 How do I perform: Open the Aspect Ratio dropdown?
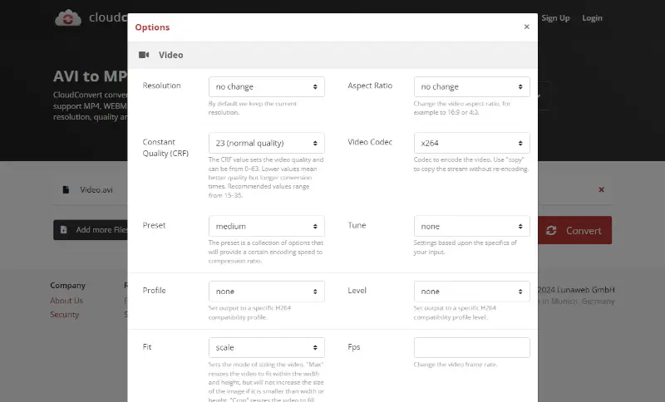[471, 86]
